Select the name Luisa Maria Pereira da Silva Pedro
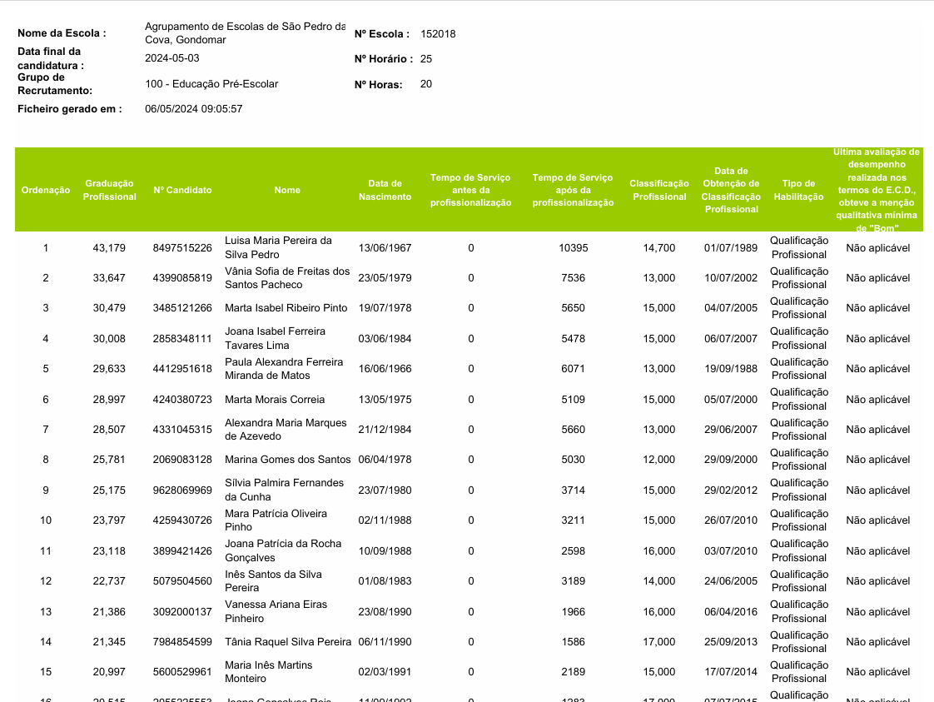934x702 pixels. pyautogui.click(x=278, y=247)
